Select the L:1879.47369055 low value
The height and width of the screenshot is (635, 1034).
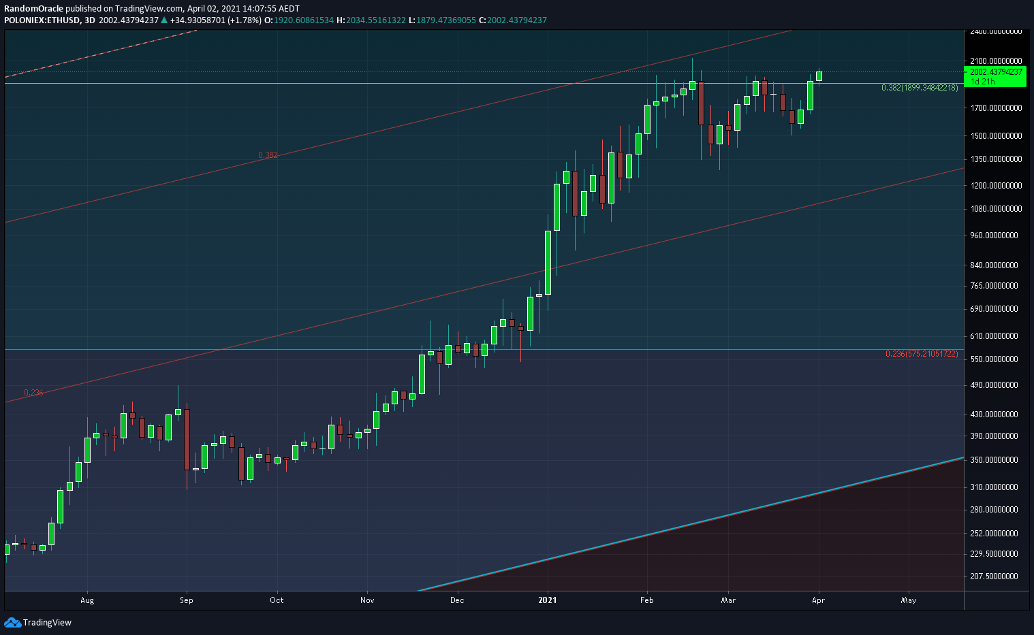pos(443,20)
